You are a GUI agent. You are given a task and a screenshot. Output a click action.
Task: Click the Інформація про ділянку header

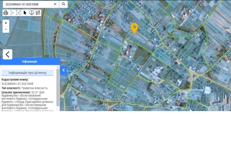(x=28, y=73)
